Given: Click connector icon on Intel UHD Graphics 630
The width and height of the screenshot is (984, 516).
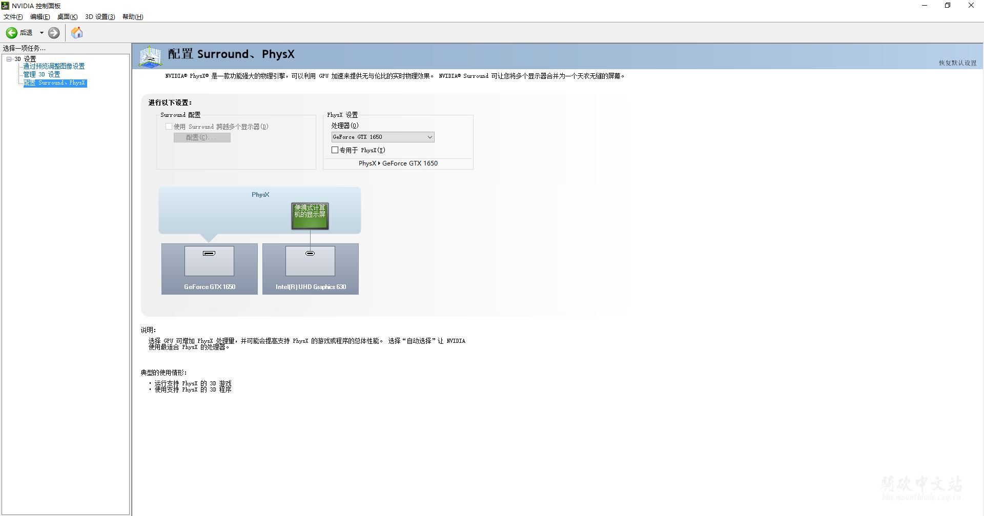Looking at the screenshot, I should click(310, 253).
